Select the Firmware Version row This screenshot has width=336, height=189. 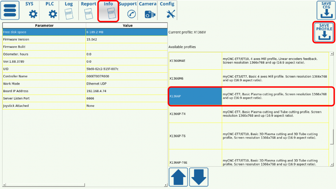click(44, 40)
